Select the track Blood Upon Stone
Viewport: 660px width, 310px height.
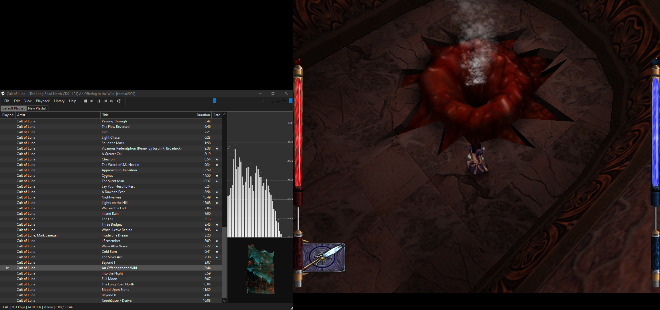coord(115,290)
